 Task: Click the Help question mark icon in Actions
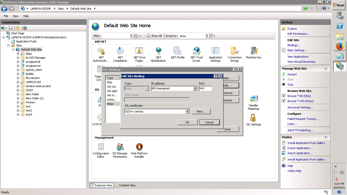click(284, 166)
